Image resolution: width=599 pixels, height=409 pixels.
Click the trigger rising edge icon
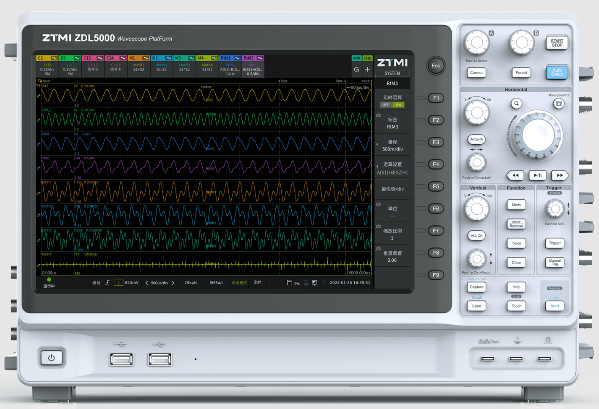(x=107, y=283)
